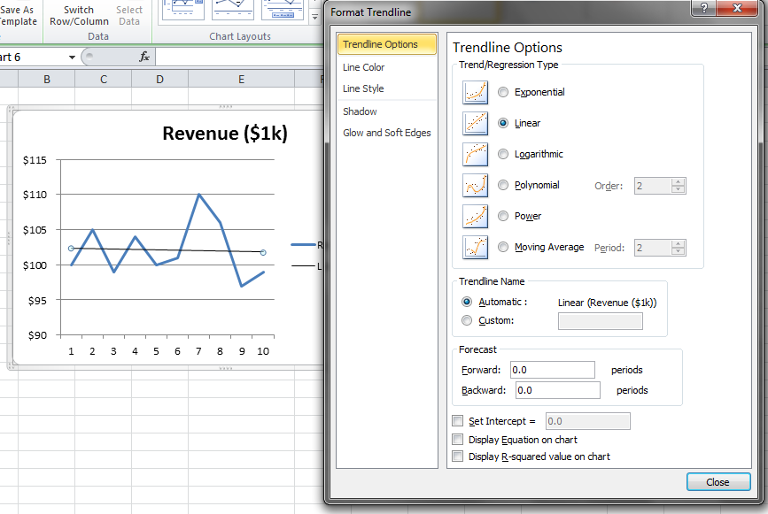Select the first chart layout thumbnail
The width and height of the screenshot is (768, 514).
[x=182, y=10]
